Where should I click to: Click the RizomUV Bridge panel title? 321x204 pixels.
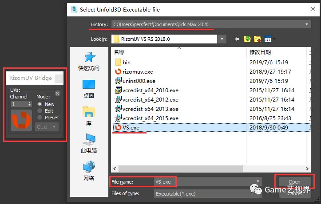[31, 78]
